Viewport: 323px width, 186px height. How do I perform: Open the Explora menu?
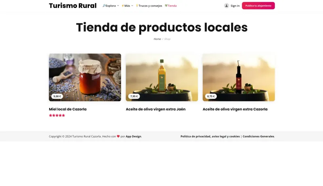[x=111, y=6]
